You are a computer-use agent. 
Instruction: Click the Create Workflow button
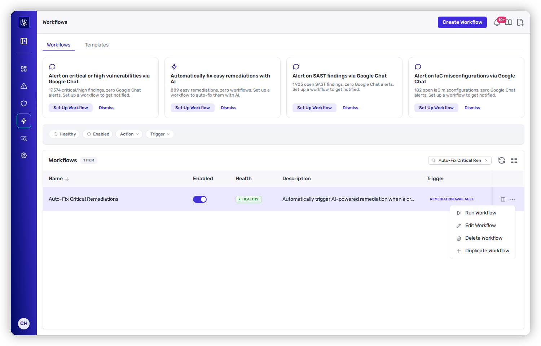[x=462, y=22]
